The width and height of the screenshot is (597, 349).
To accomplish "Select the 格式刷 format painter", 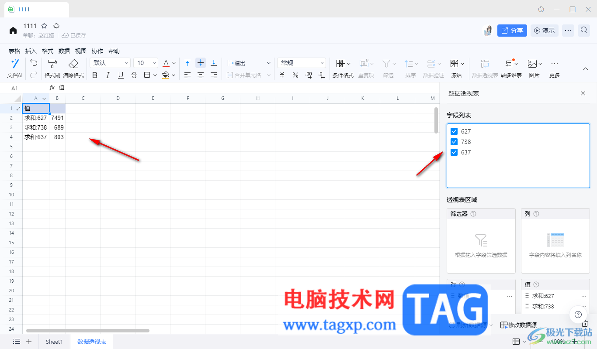I will [x=52, y=68].
